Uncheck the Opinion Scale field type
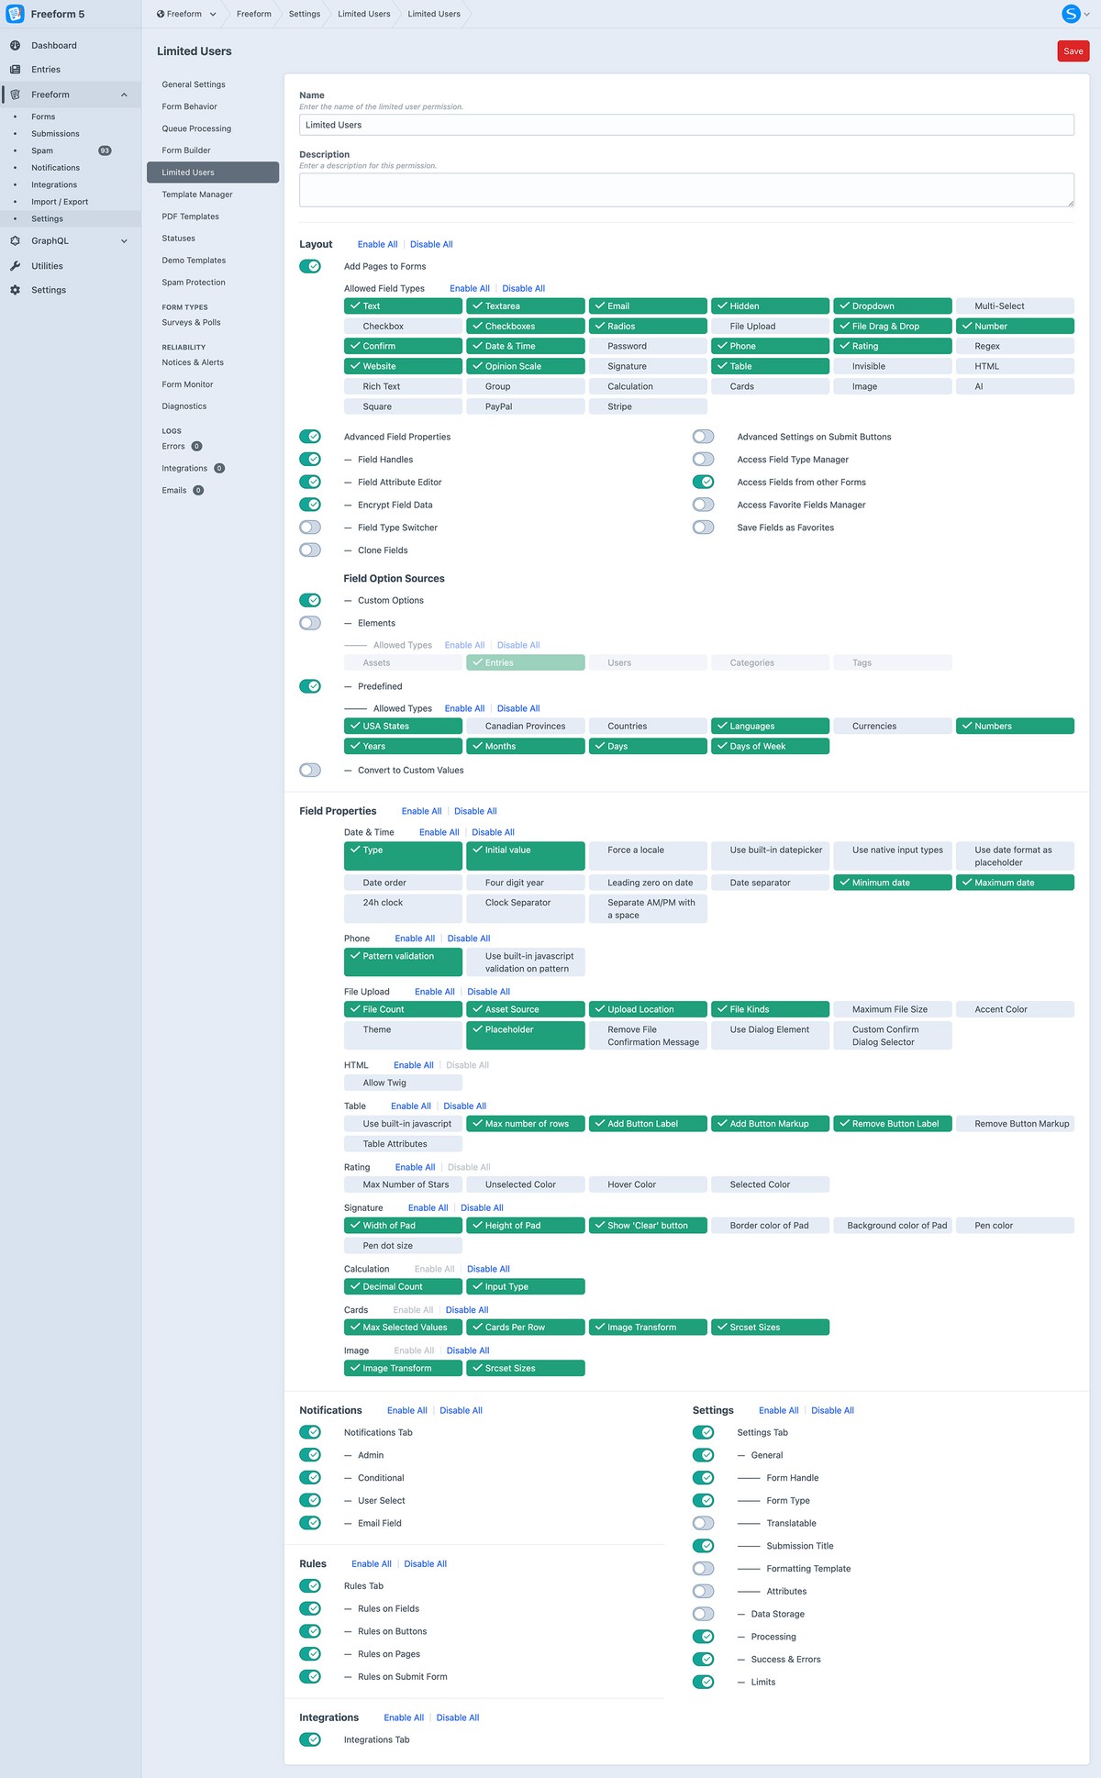1101x1778 pixels. click(526, 366)
